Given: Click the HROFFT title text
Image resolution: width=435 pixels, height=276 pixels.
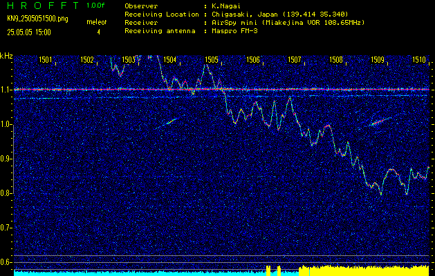Looking at the screenshot, I should (44, 6).
